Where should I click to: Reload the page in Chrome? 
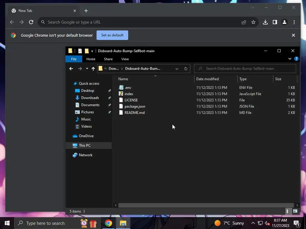point(31,22)
